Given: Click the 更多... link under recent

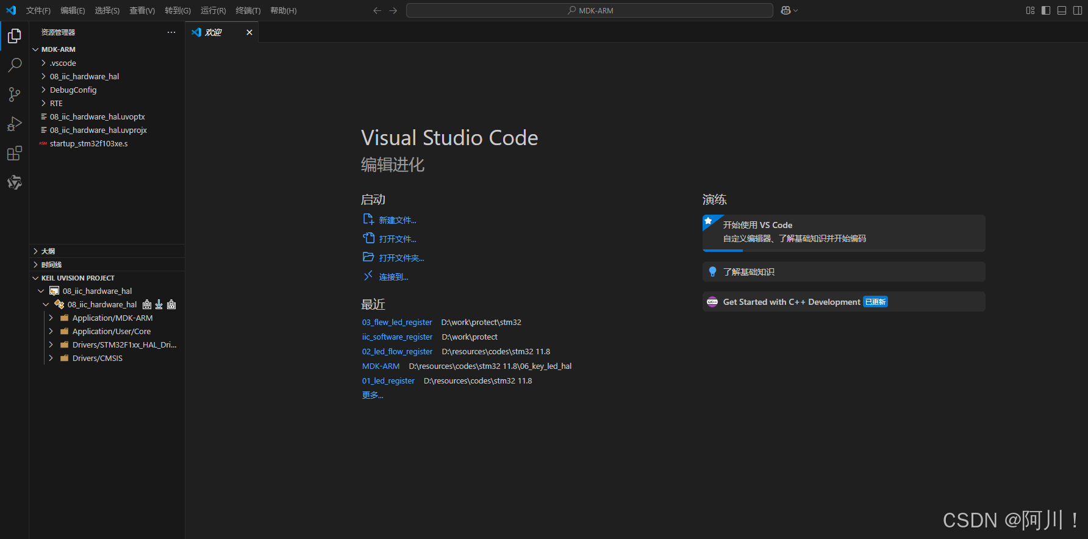Looking at the screenshot, I should [x=373, y=395].
